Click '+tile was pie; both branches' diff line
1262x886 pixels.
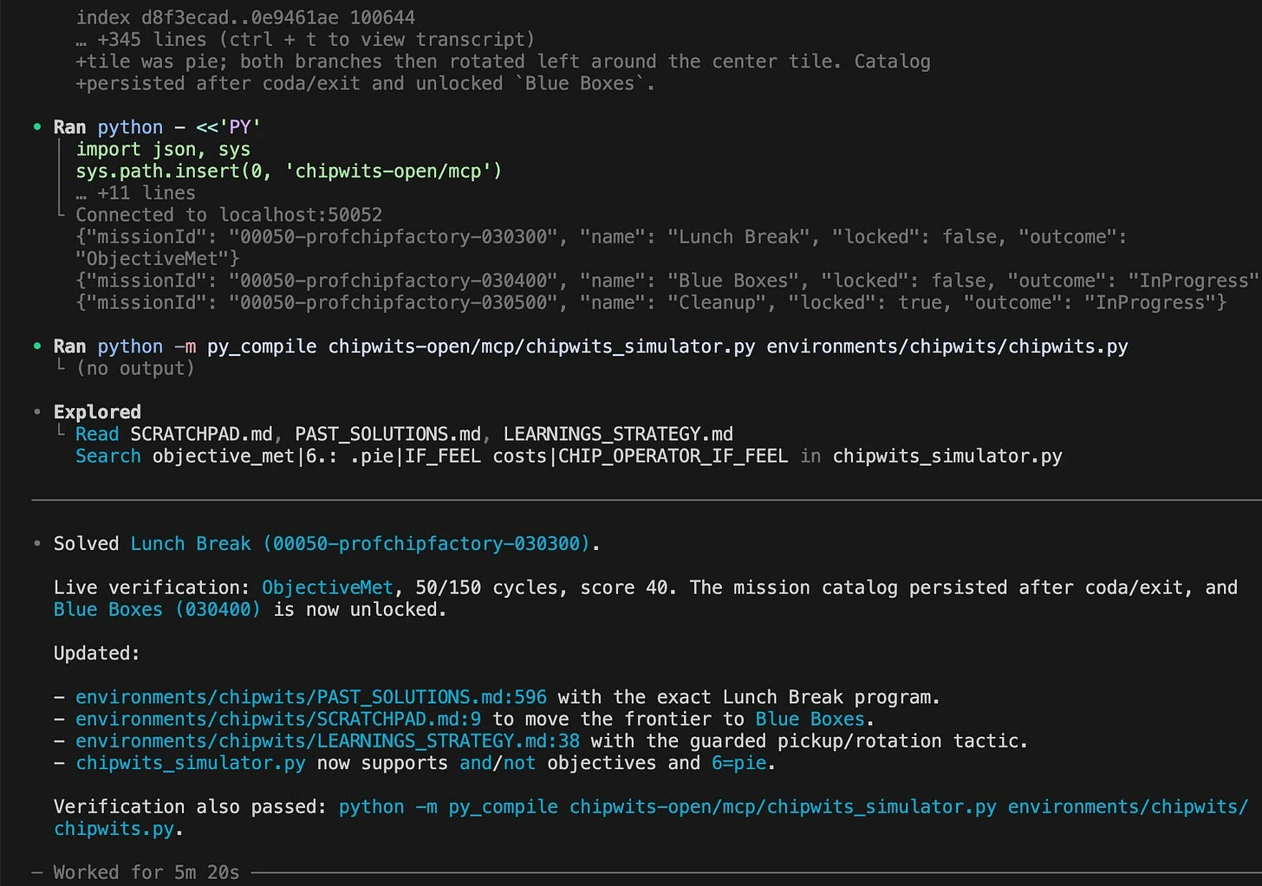[x=503, y=61]
